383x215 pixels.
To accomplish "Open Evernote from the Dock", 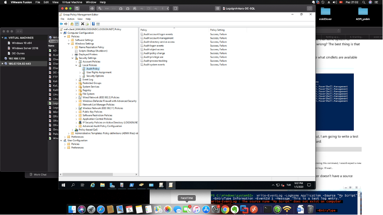I will [x=234, y=209].
